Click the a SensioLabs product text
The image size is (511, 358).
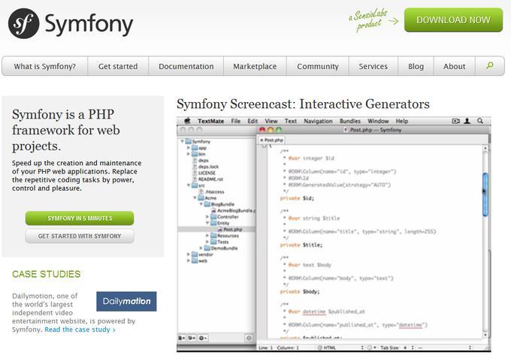tap(368, 20)
